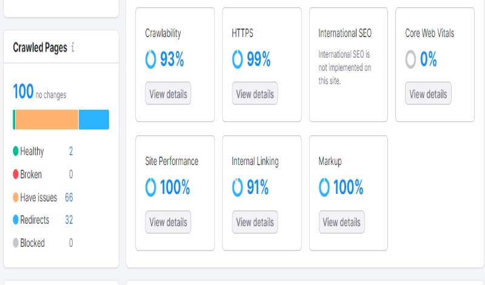Image resolution: width=485 pixels, height=285 pixels.
Task: View details for HTTPS
Action: click(x=255, y=94)
